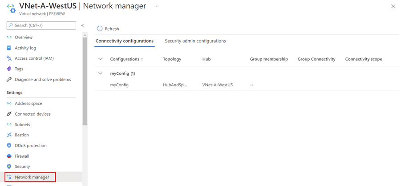Click the Connectivity scope column header
The height and width of the screenshot is (186, 401).
364,59
